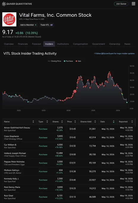The height and width of the screenshot is (203, 138).
Task: Open the News tab
Action: pyautogui.click(x=127, y=44)
